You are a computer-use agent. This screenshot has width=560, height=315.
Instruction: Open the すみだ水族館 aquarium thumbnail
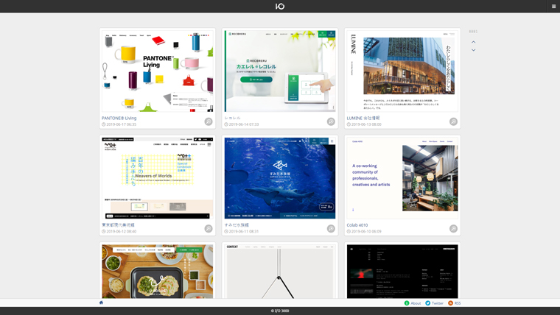280,178
